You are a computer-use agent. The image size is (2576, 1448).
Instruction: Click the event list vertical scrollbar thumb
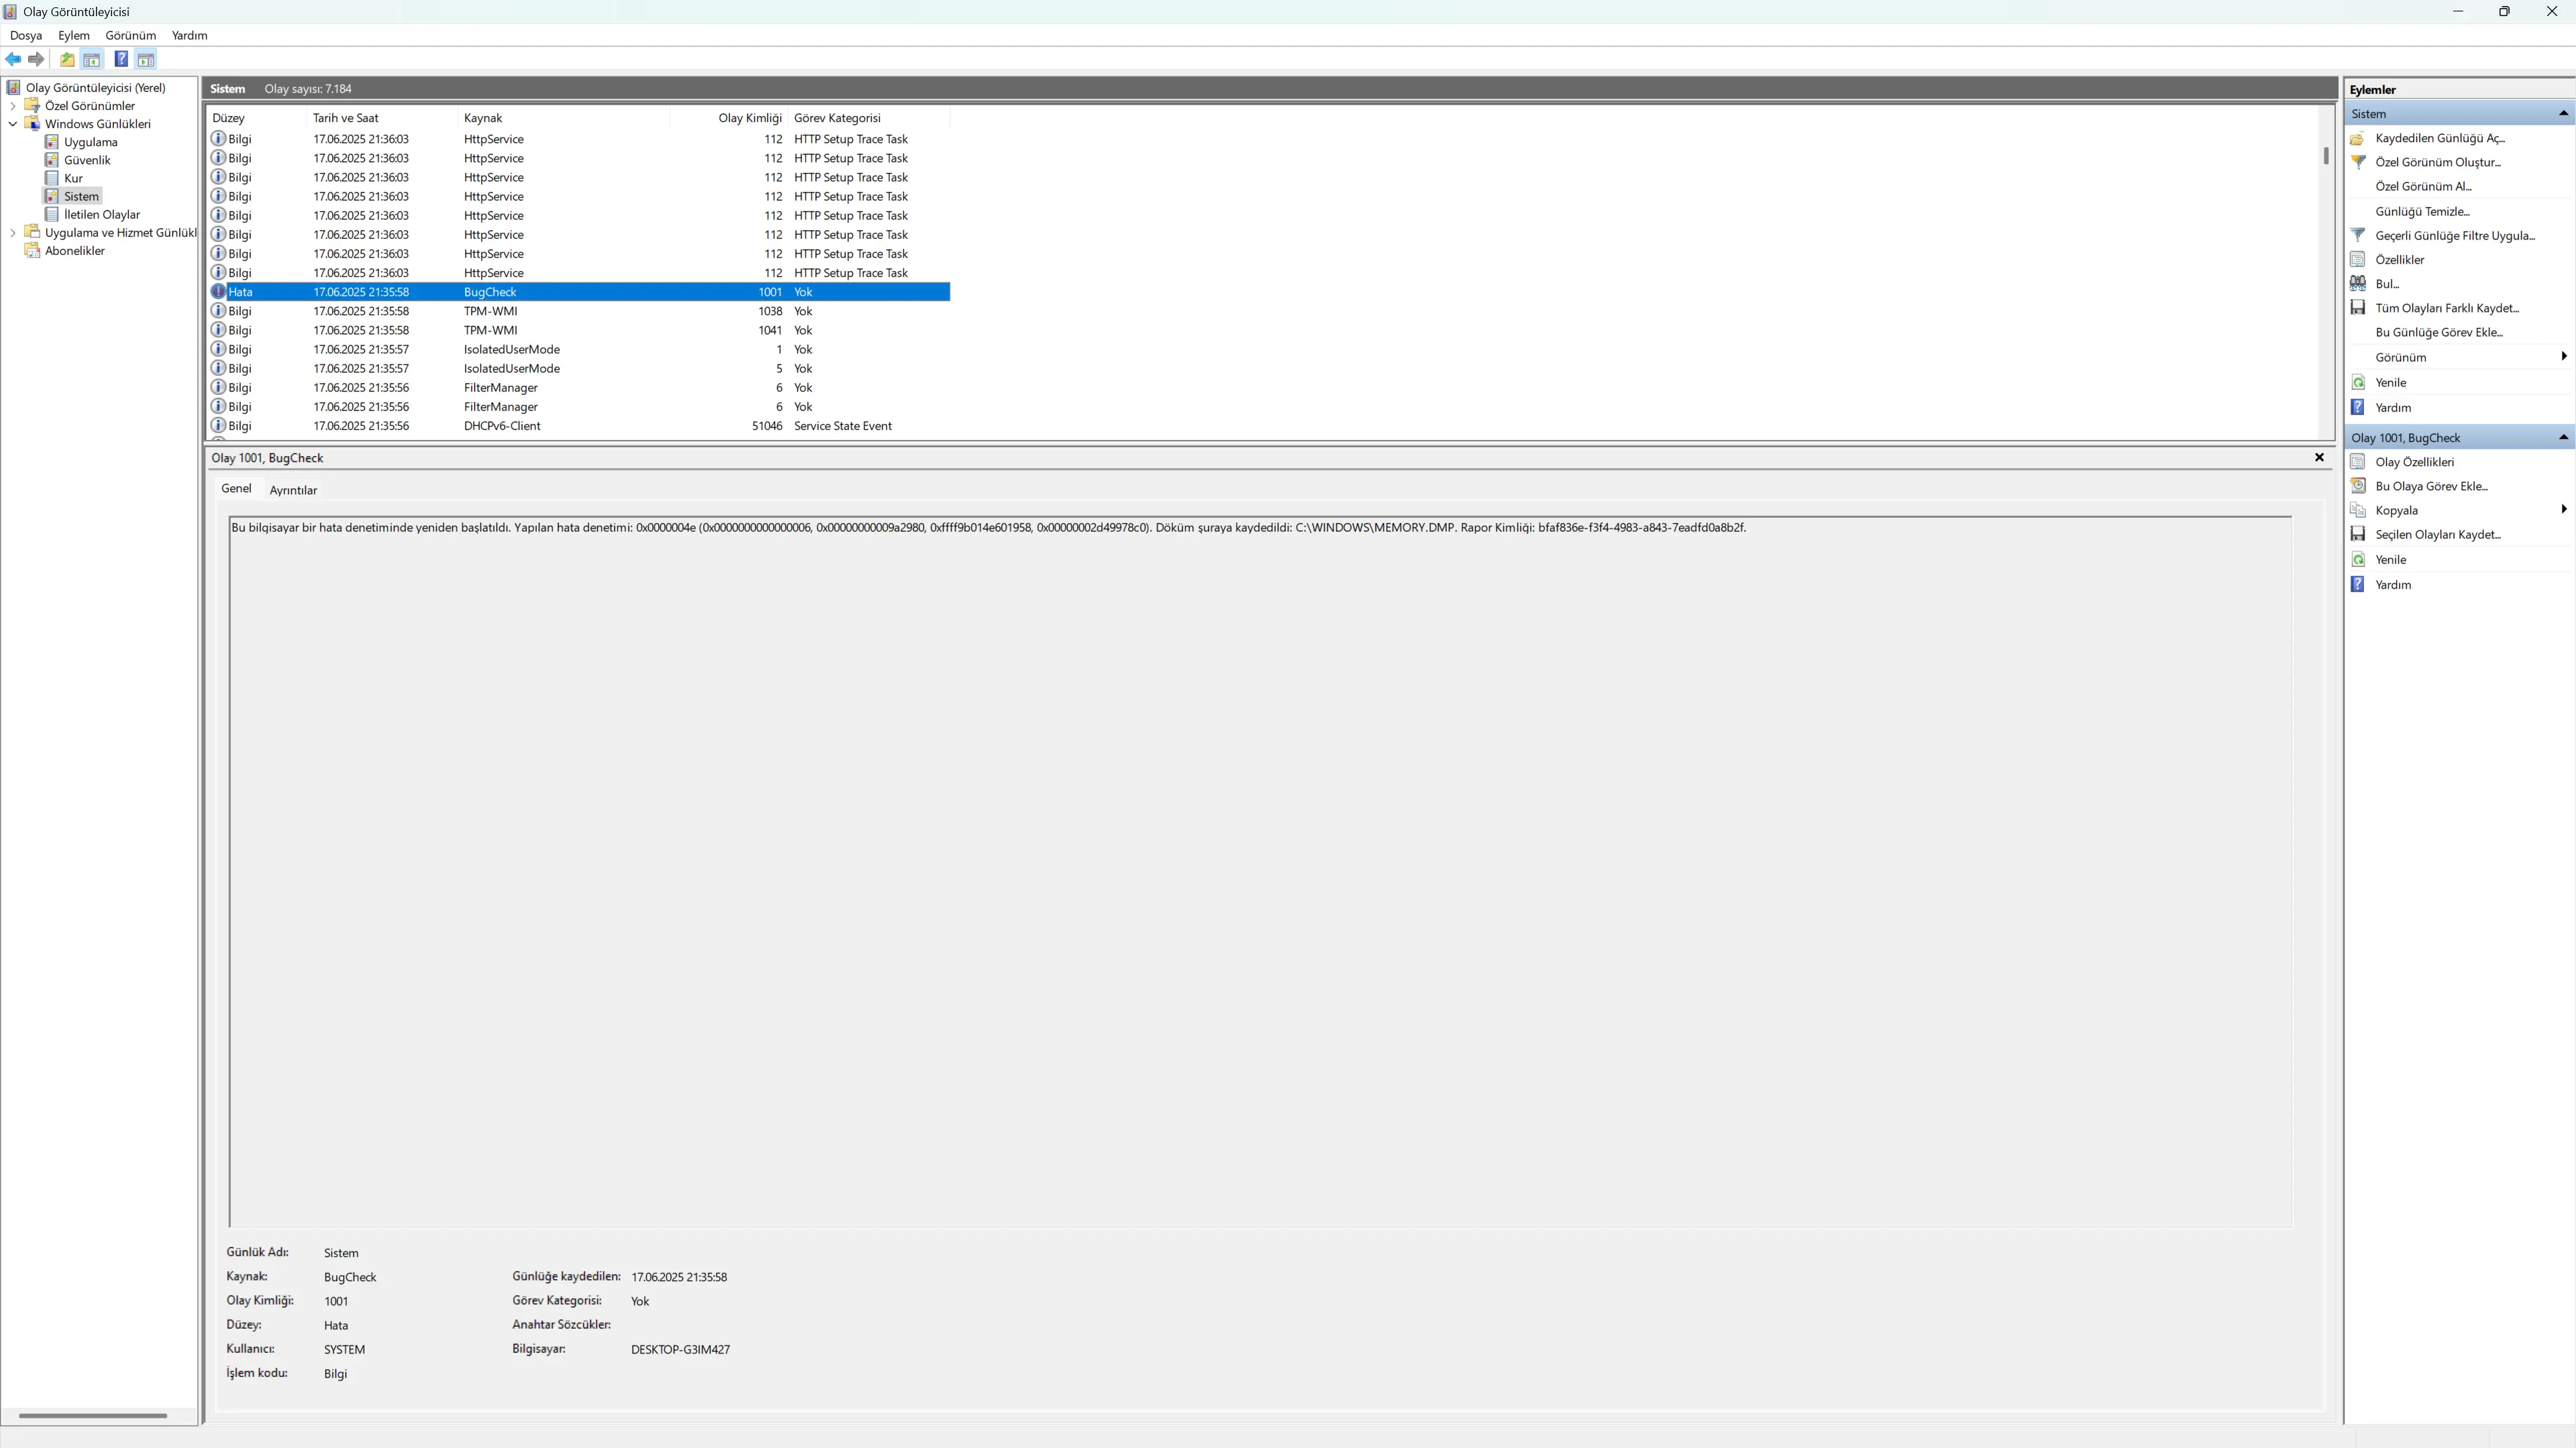pos(2326,156)
